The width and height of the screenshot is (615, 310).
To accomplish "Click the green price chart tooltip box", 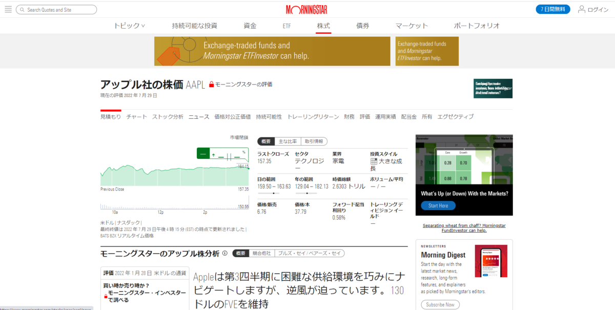I will (x=222, y=154).
